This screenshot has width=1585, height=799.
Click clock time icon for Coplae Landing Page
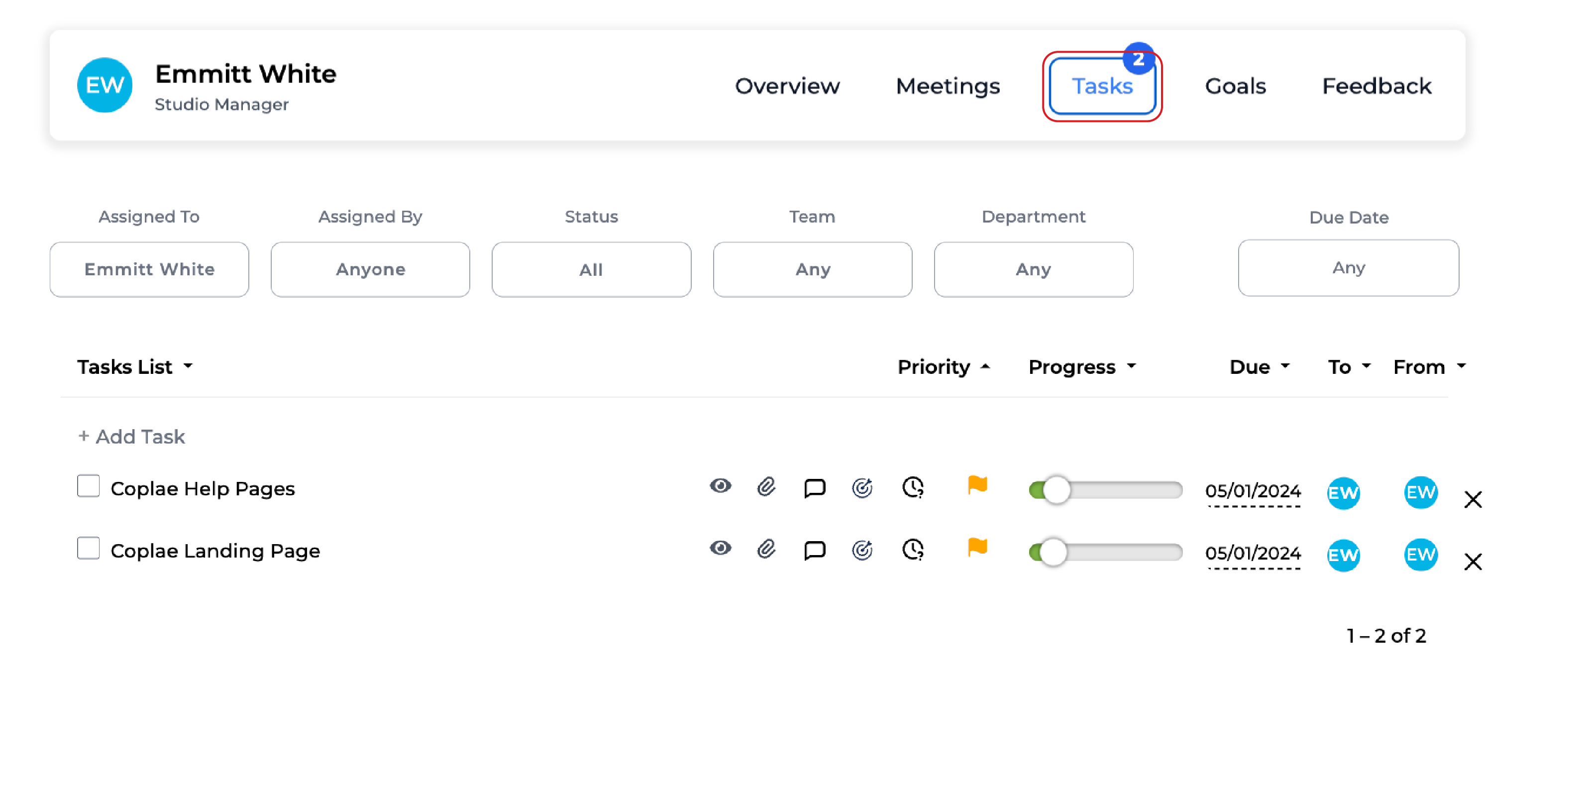coord(913,549)
